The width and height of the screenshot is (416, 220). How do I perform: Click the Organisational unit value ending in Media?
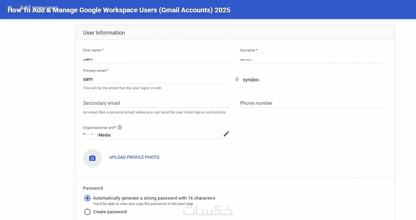coord(97,135)
